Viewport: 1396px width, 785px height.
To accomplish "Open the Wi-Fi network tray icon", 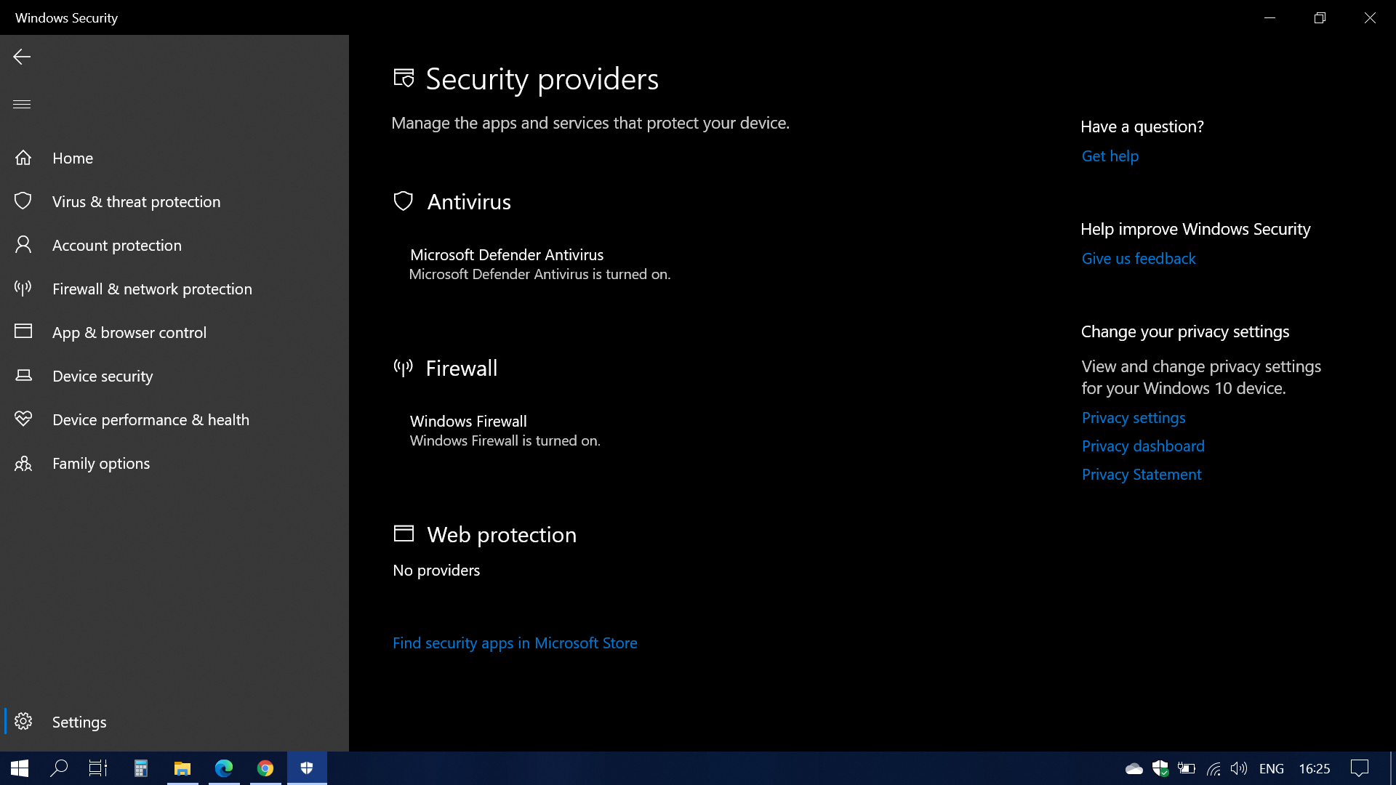I will pyautogui.click(x=1214, y=768).
